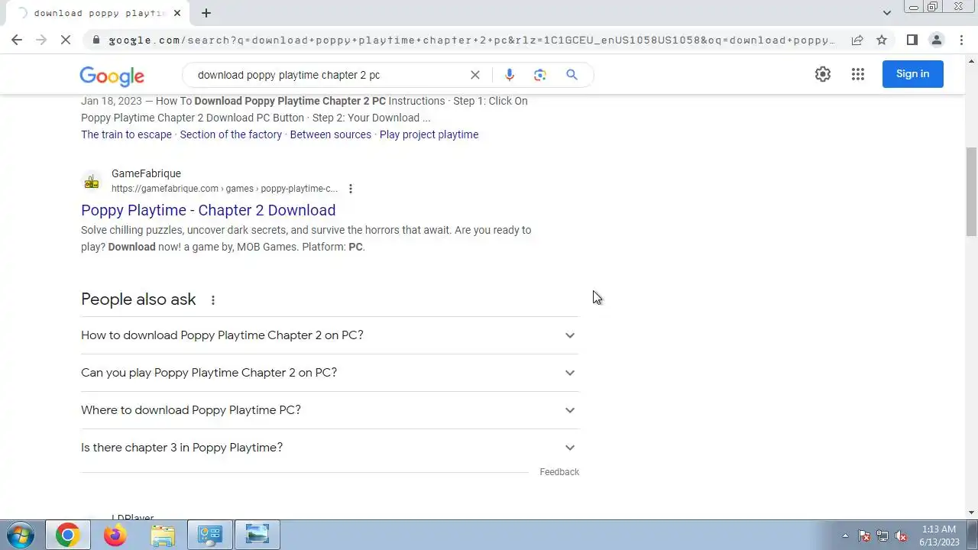
Task: Stop loading the page
Action: 66,40
